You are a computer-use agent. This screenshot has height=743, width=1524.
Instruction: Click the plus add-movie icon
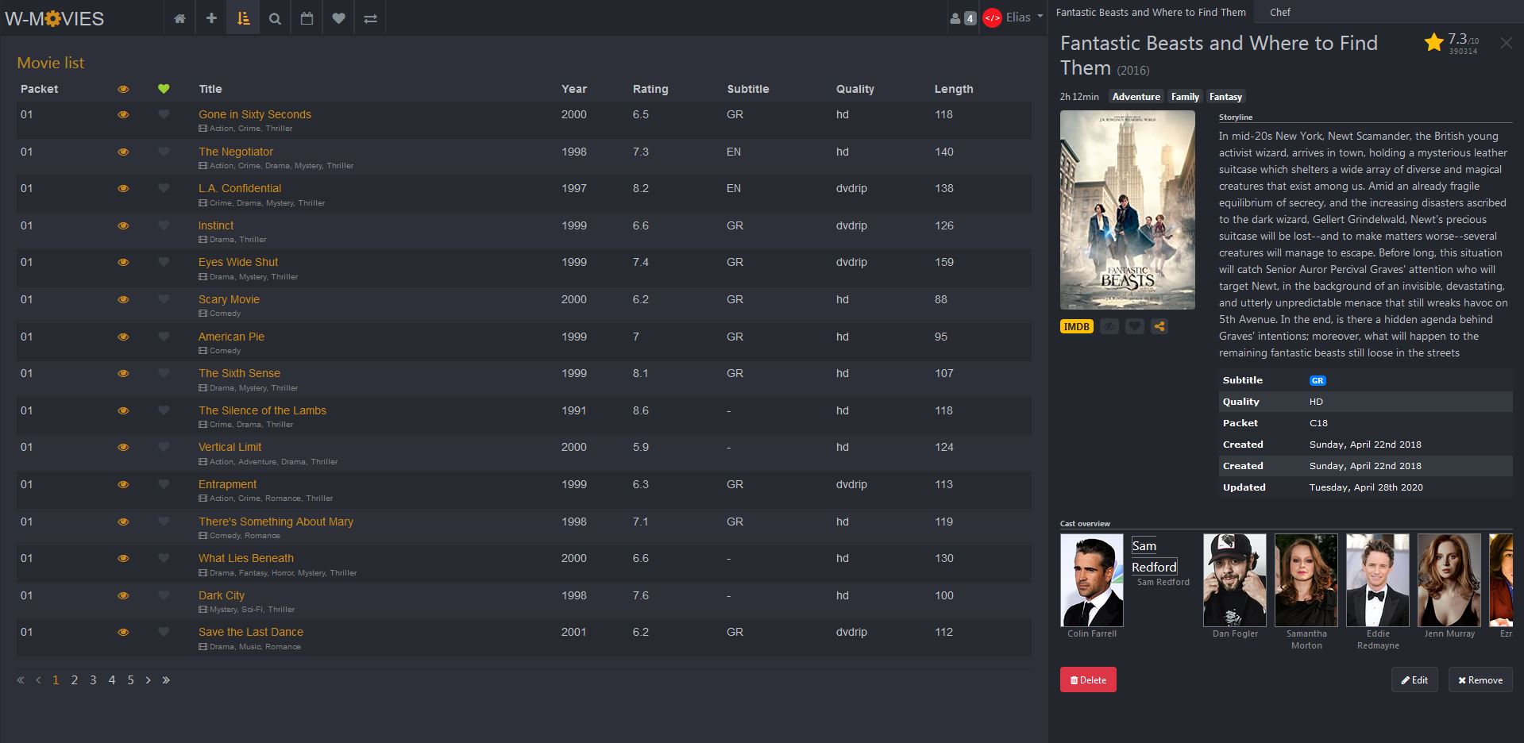(x=211, y=18)
